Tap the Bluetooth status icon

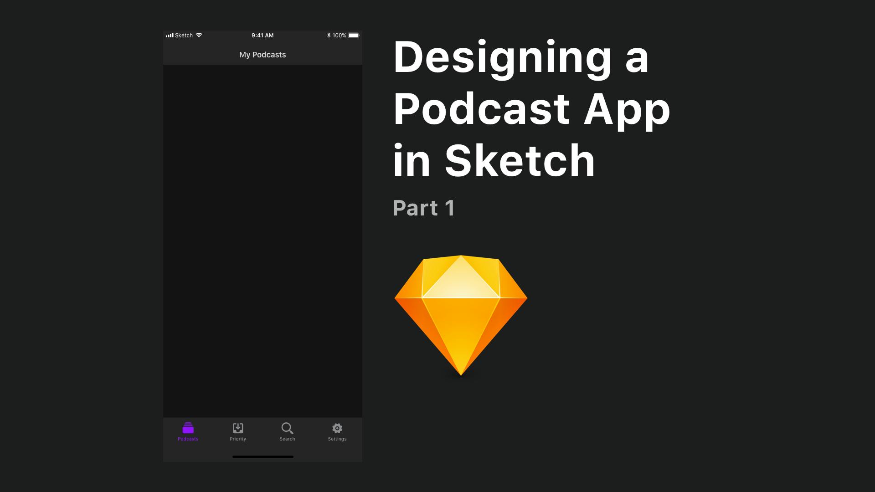tap(329, 35)
